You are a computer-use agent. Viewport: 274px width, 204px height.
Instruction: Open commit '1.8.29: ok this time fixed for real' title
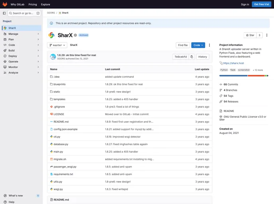[x=76, y=55]
